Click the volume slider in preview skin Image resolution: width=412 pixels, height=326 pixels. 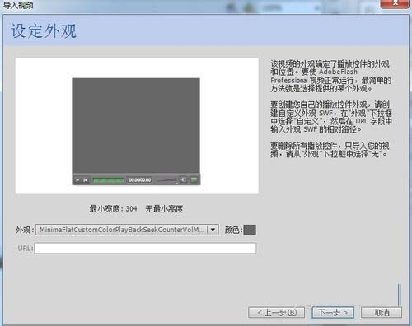[x=167, y=180]
